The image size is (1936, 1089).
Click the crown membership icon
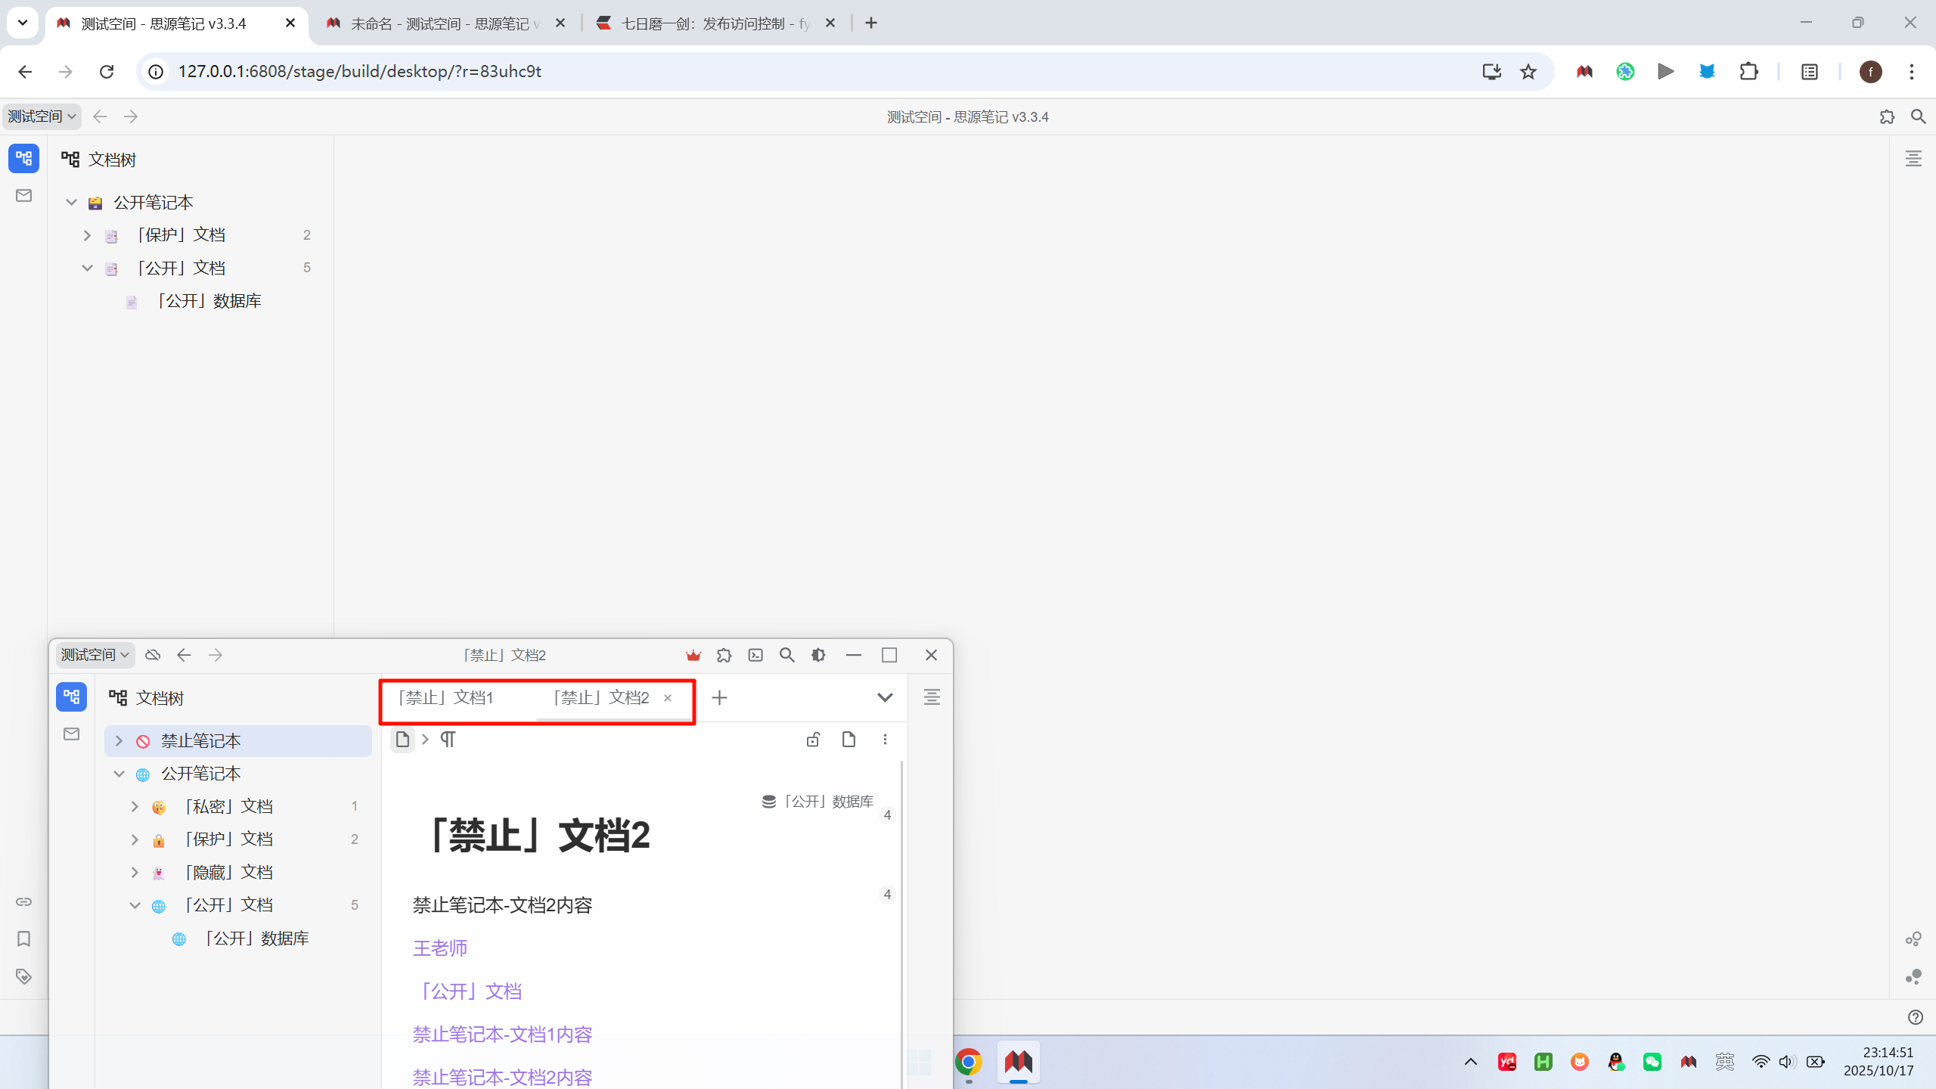[x=693, y=655]
